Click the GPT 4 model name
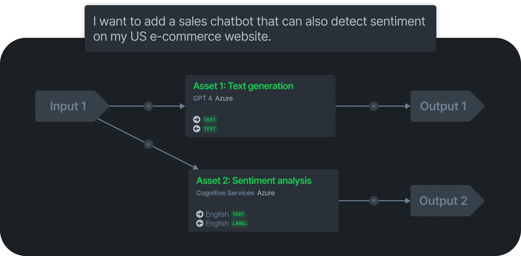 (x=202, y=98)
